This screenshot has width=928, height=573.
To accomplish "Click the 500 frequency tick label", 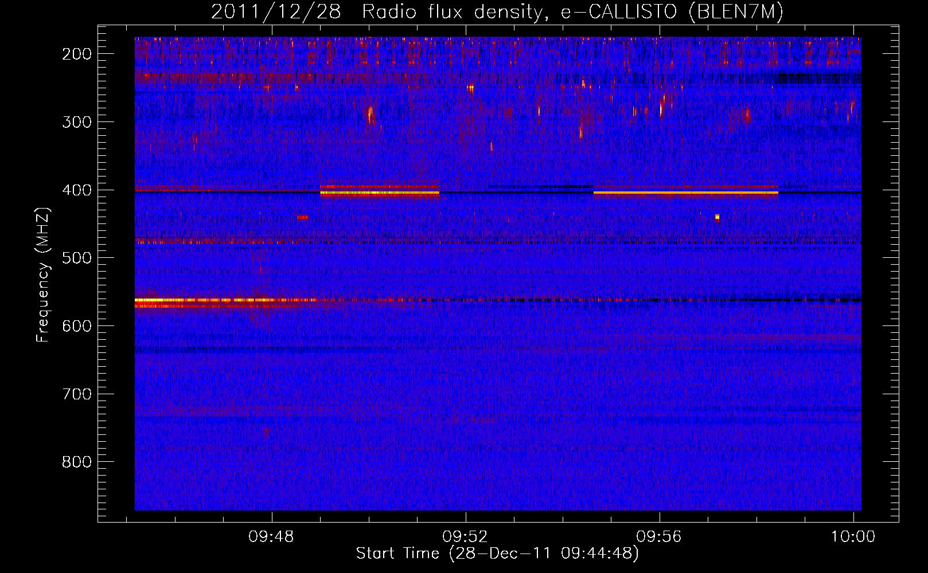I will (x=77, y=258).
